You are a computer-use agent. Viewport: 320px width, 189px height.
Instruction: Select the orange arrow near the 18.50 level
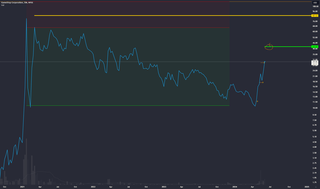pos(261,82)
